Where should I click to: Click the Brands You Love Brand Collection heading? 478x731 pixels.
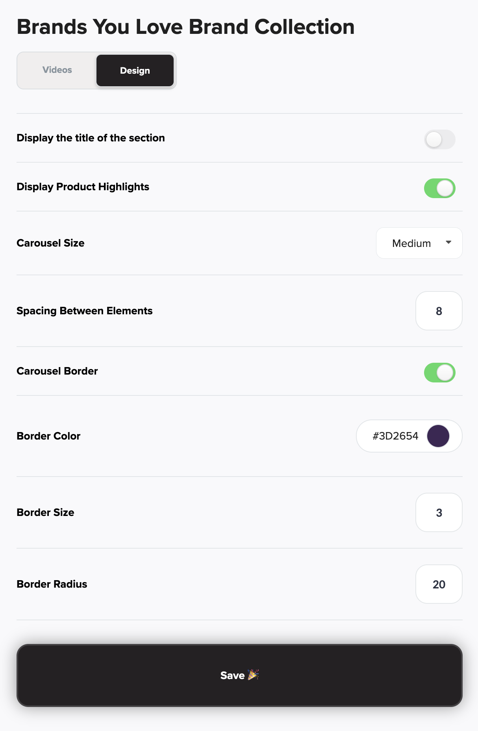pos(185,27)
